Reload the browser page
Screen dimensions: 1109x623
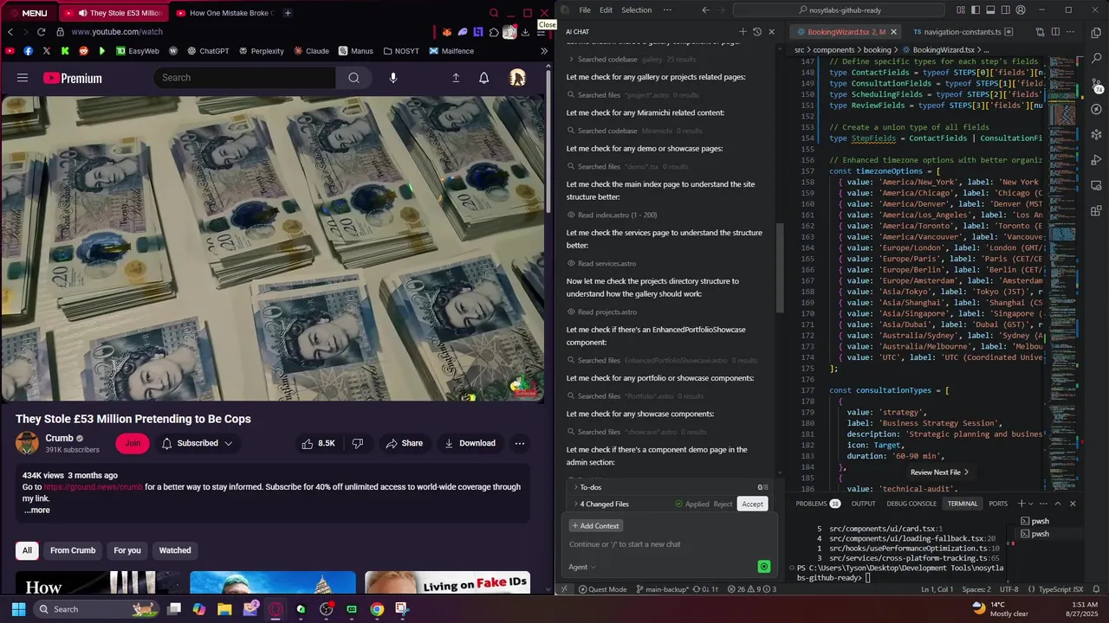[x=41, y=32]
